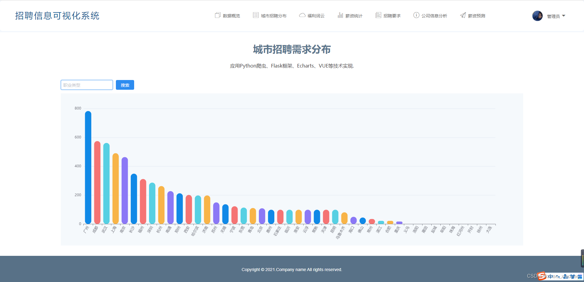Viewport: 584px width, 282px height.
Task: Select the blue 长沙 bar
Action: coord(134,199)
